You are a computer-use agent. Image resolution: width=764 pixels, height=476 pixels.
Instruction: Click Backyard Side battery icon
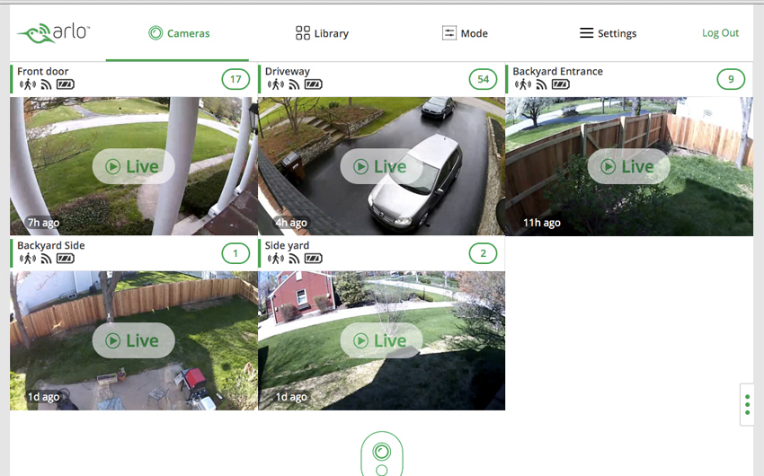pos(66,259)
